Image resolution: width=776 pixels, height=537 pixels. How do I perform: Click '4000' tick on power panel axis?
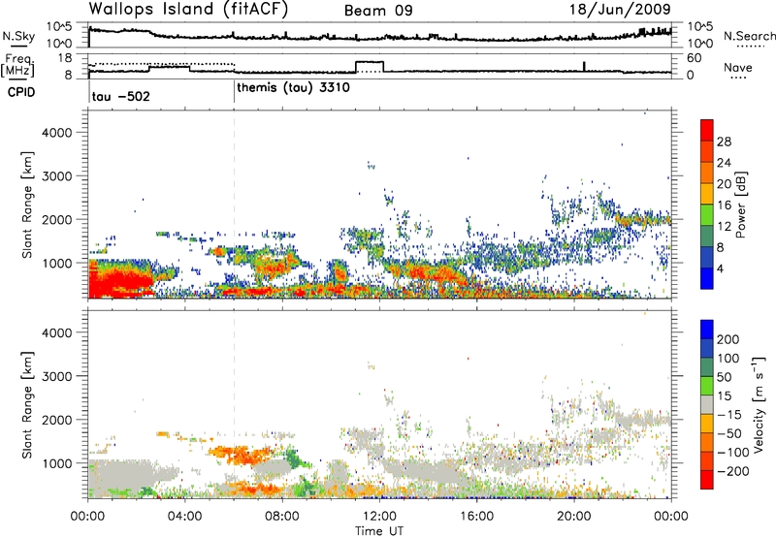click(57, 133)
